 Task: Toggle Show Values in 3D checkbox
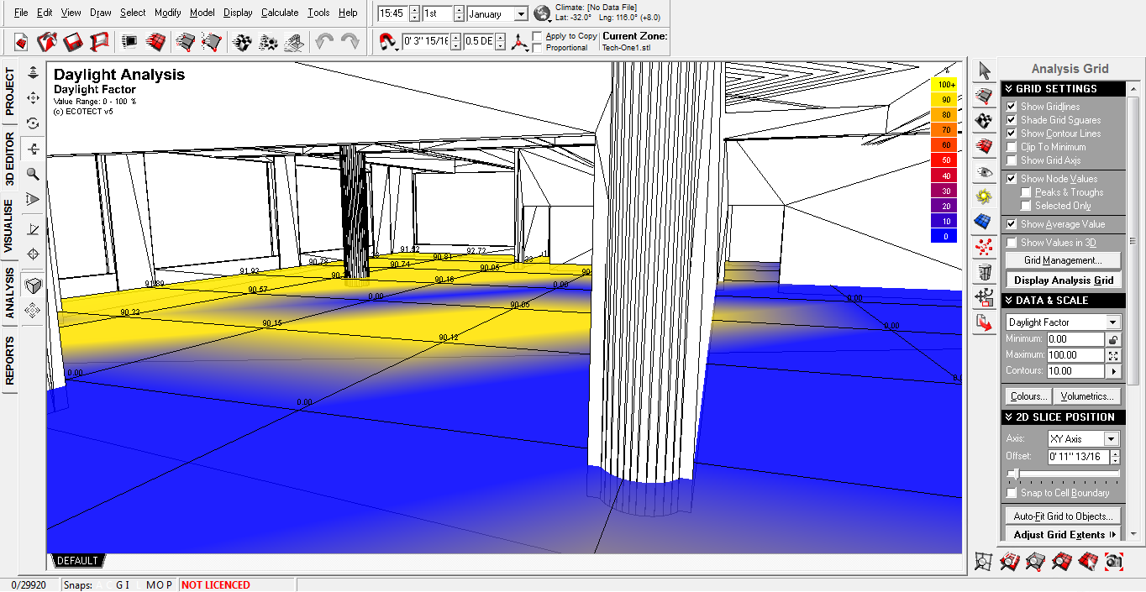coord(1012,243)
